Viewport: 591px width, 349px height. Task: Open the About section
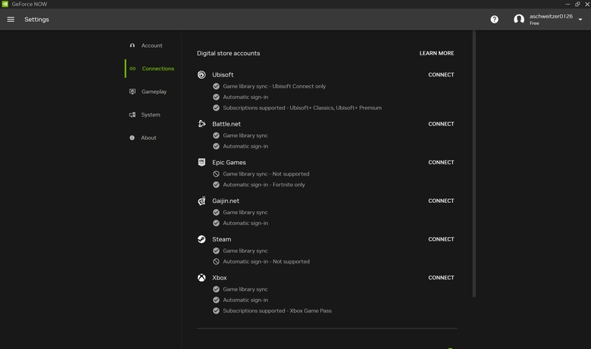click(x=149, y=138)
